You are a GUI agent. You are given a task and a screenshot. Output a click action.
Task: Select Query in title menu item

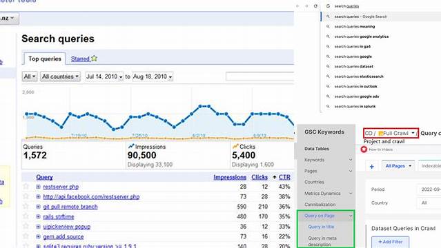coord(321,227)
